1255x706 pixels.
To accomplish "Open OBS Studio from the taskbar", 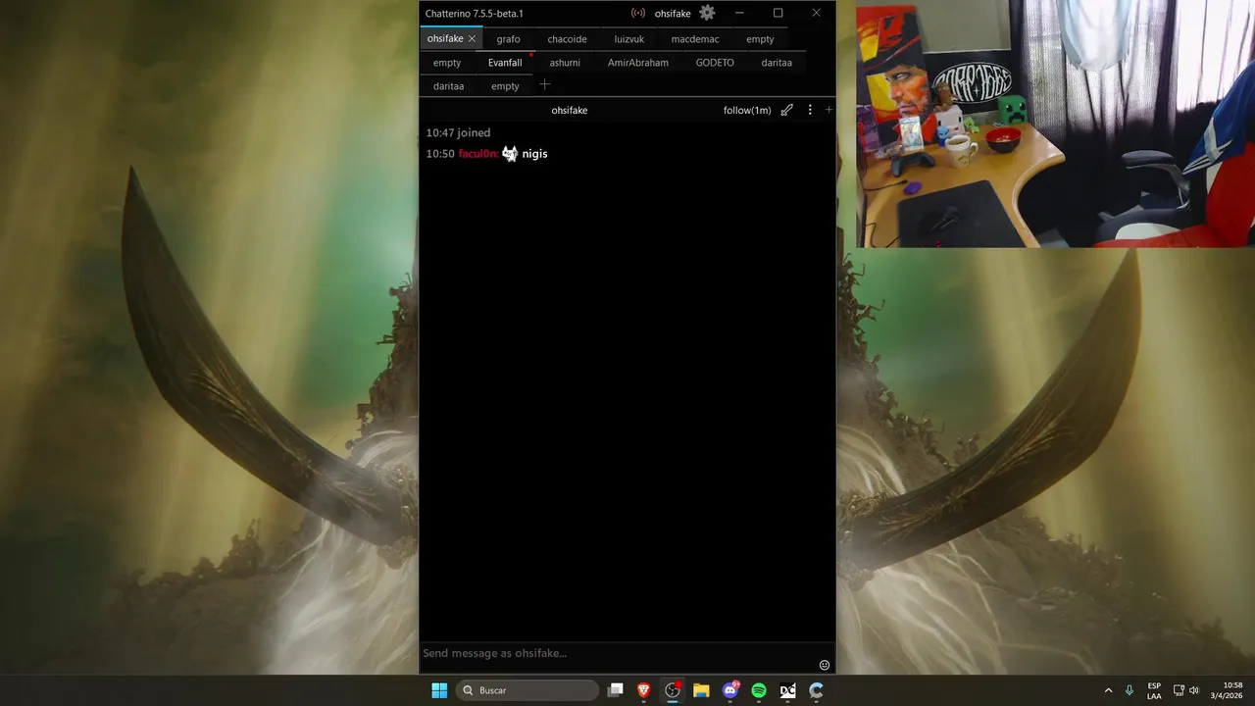I will click(x=673, y=690).
